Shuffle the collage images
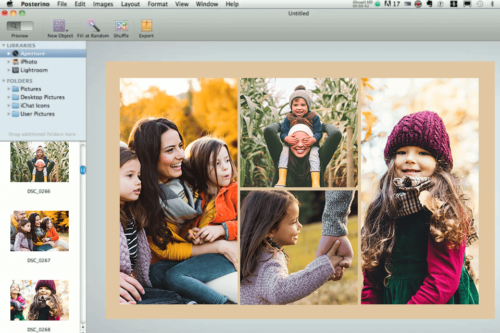The width and height of the screenshot is (500, 333). click(x=121, y=26)
